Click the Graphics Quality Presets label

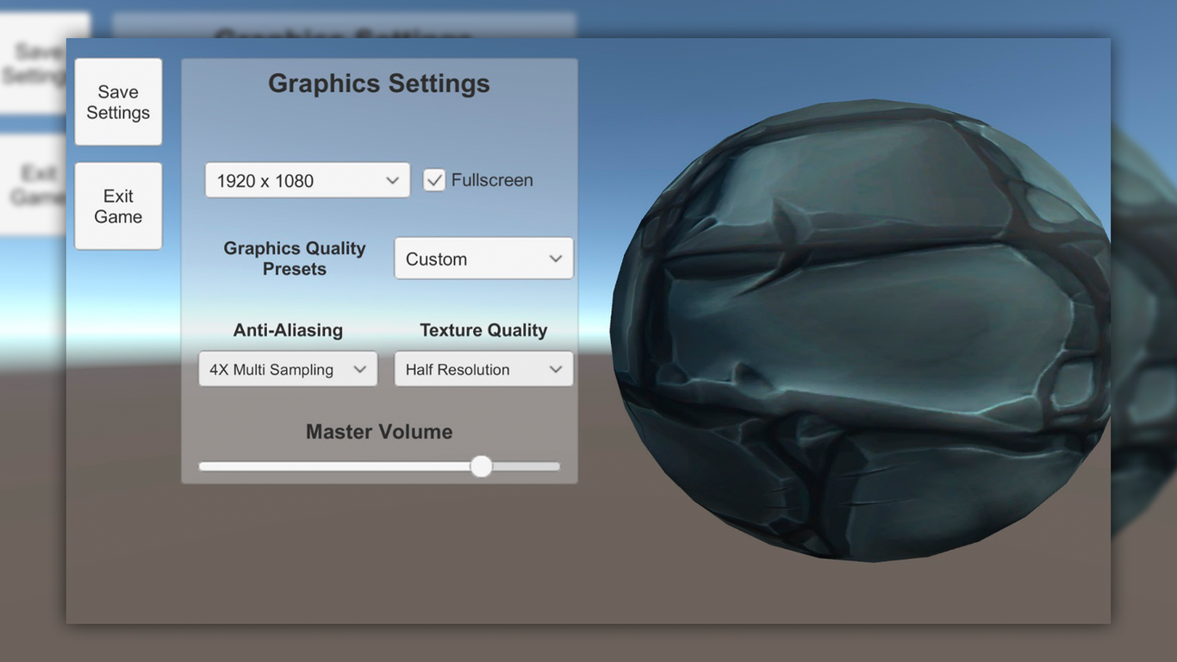click(x=295, y=259)
